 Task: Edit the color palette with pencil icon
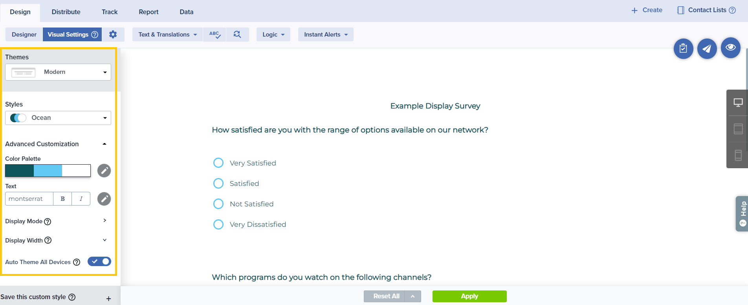click(104, 171)
